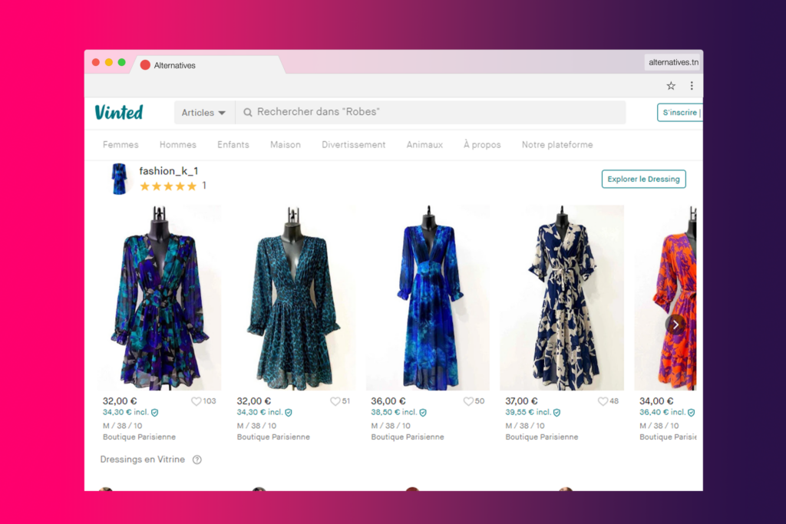This screenshot has height=524, width=786.
Task: Click the 36,00 € price
Action: (388, 401)
